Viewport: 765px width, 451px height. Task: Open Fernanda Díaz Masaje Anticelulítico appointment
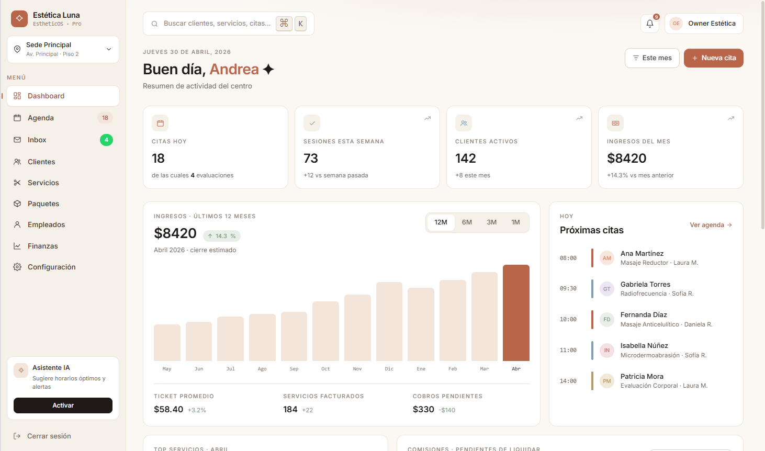[x=646, y=319]
